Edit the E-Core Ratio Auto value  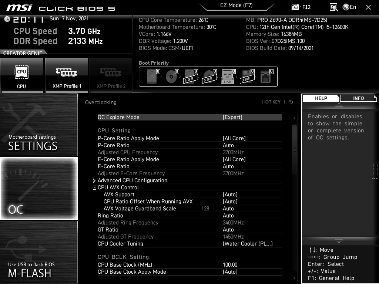[x=189, y=166]
